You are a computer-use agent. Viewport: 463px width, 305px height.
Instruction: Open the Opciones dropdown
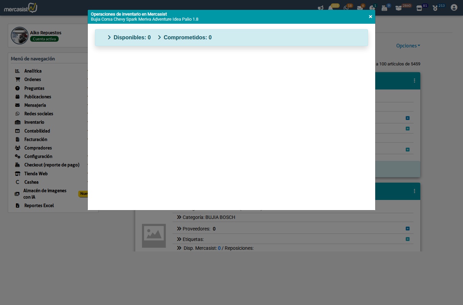point(408,46)
